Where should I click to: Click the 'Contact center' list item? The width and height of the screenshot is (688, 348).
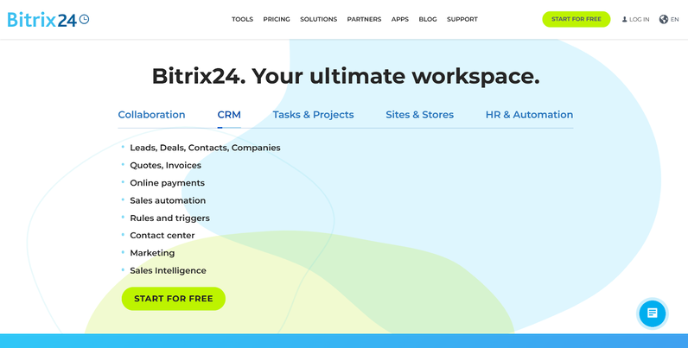coord(162,236)
